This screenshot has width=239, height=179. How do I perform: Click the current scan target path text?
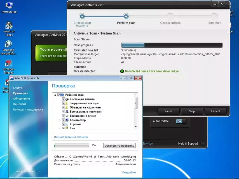click(x=172, y=54)
